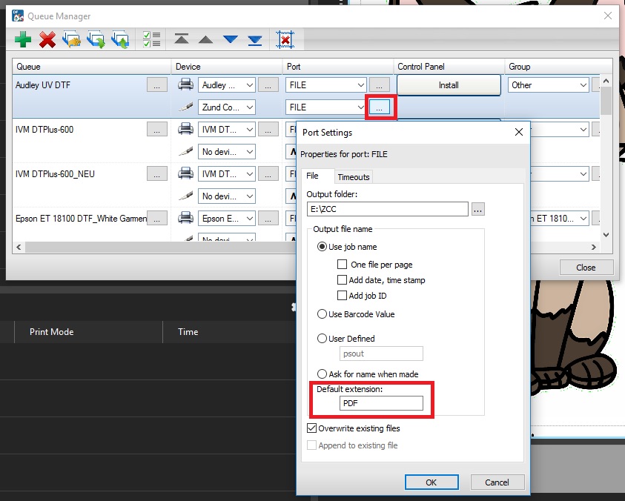
Task: Move the selected queue to the top
Action: coord(182,39)
